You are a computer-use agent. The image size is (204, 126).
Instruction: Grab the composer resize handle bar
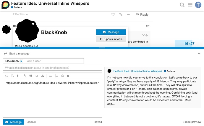[x=102, y=48]
